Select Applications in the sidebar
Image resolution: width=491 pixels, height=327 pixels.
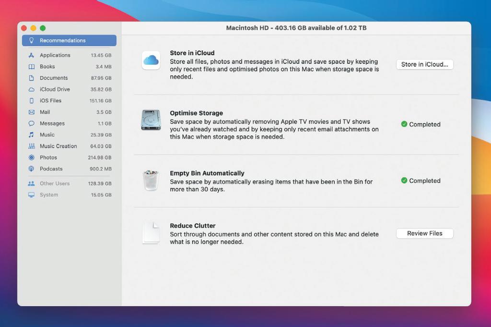pos(69,55)
